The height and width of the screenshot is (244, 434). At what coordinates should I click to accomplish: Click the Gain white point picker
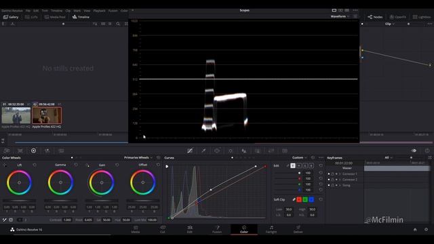tap(87, 165)
